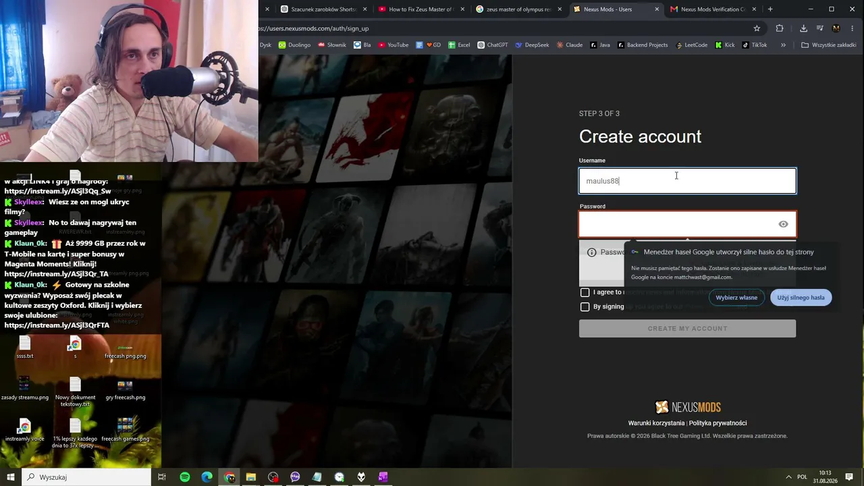Image resolution: width=864 pixels, height=486 pixels.
Task: Open the media controls icon in Chrome toolbar
Action: click(x=819, y=28)
